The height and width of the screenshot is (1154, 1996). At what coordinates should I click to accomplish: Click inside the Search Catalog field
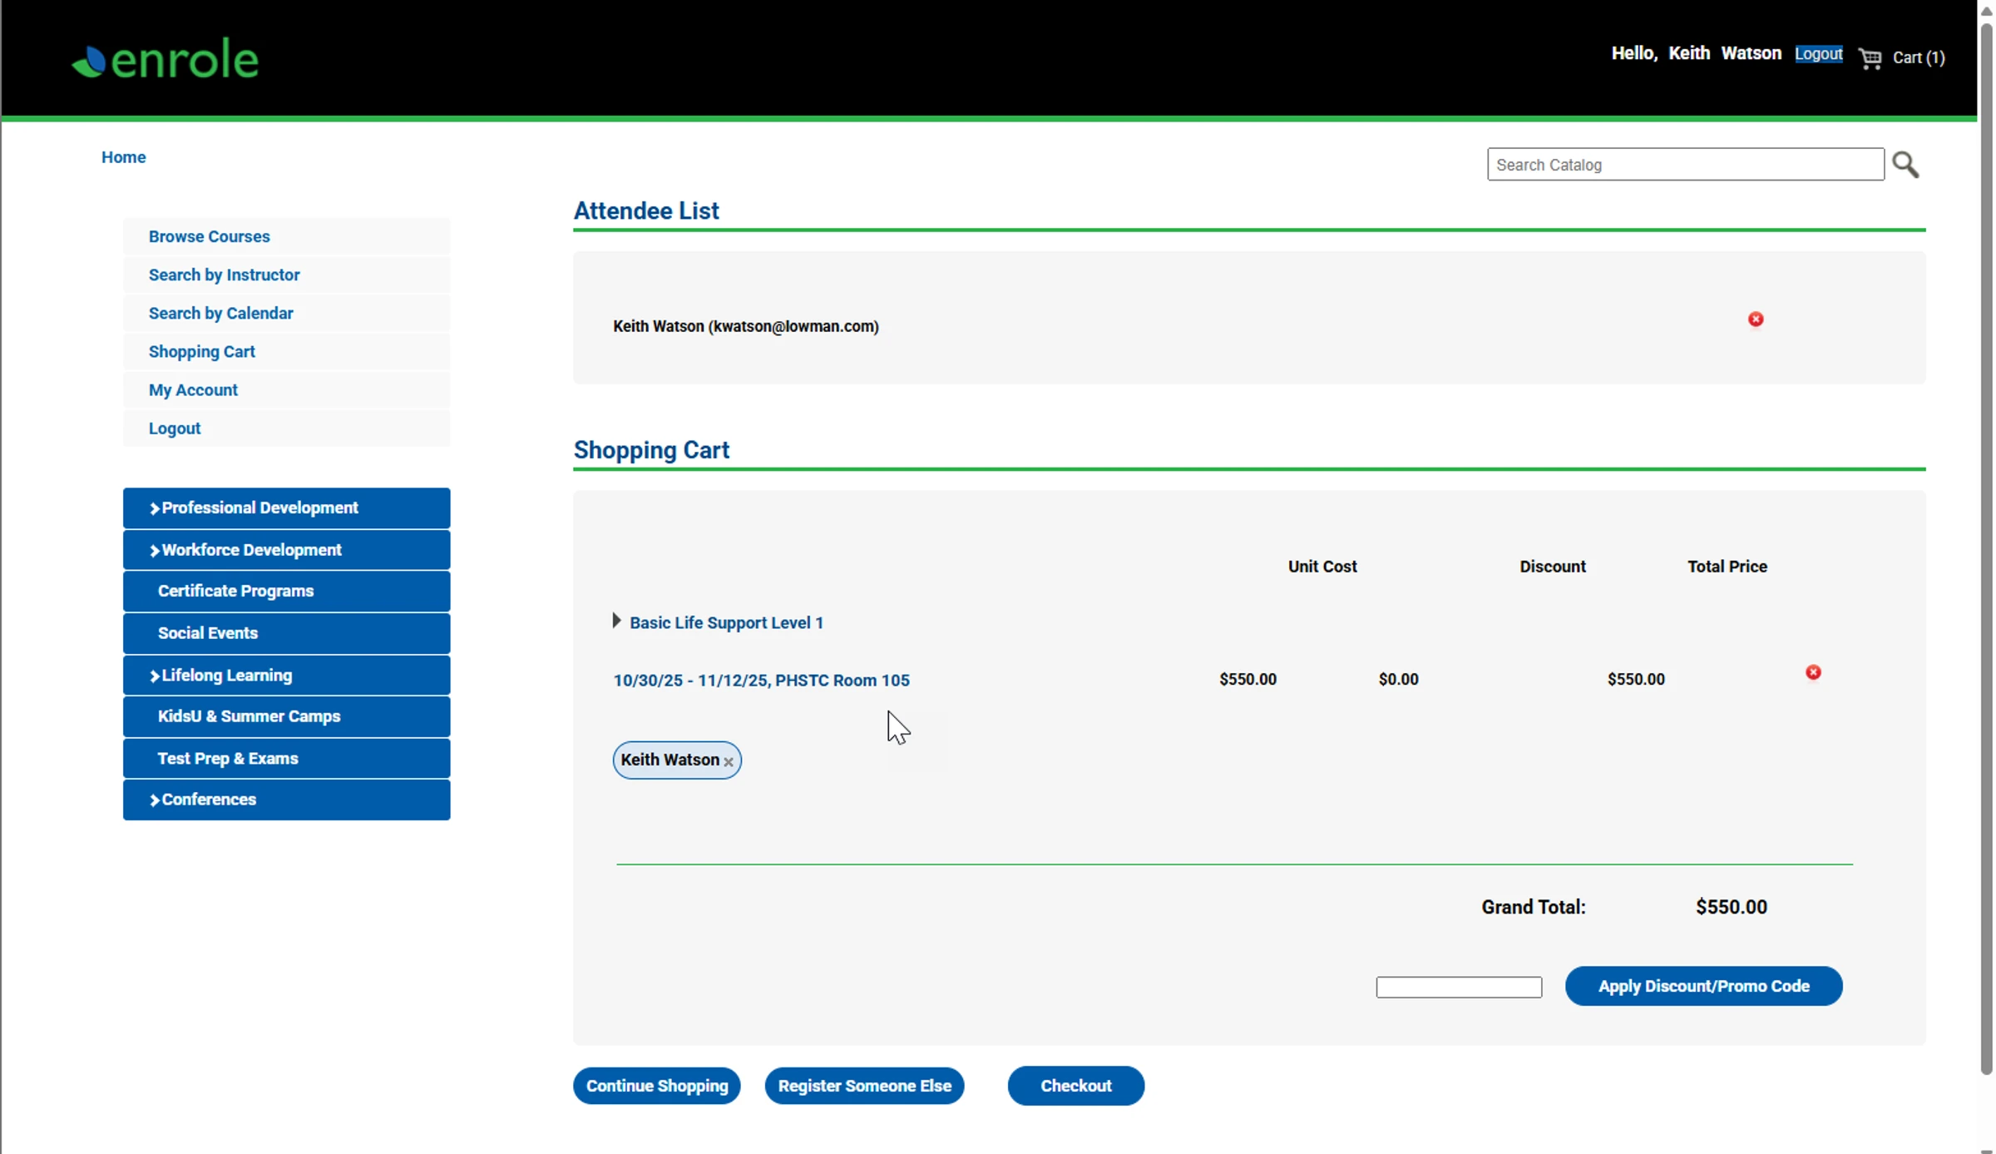(x=1683, y=164)
